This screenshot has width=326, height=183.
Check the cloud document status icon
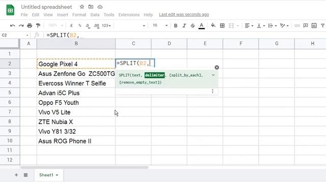[100, 7]
